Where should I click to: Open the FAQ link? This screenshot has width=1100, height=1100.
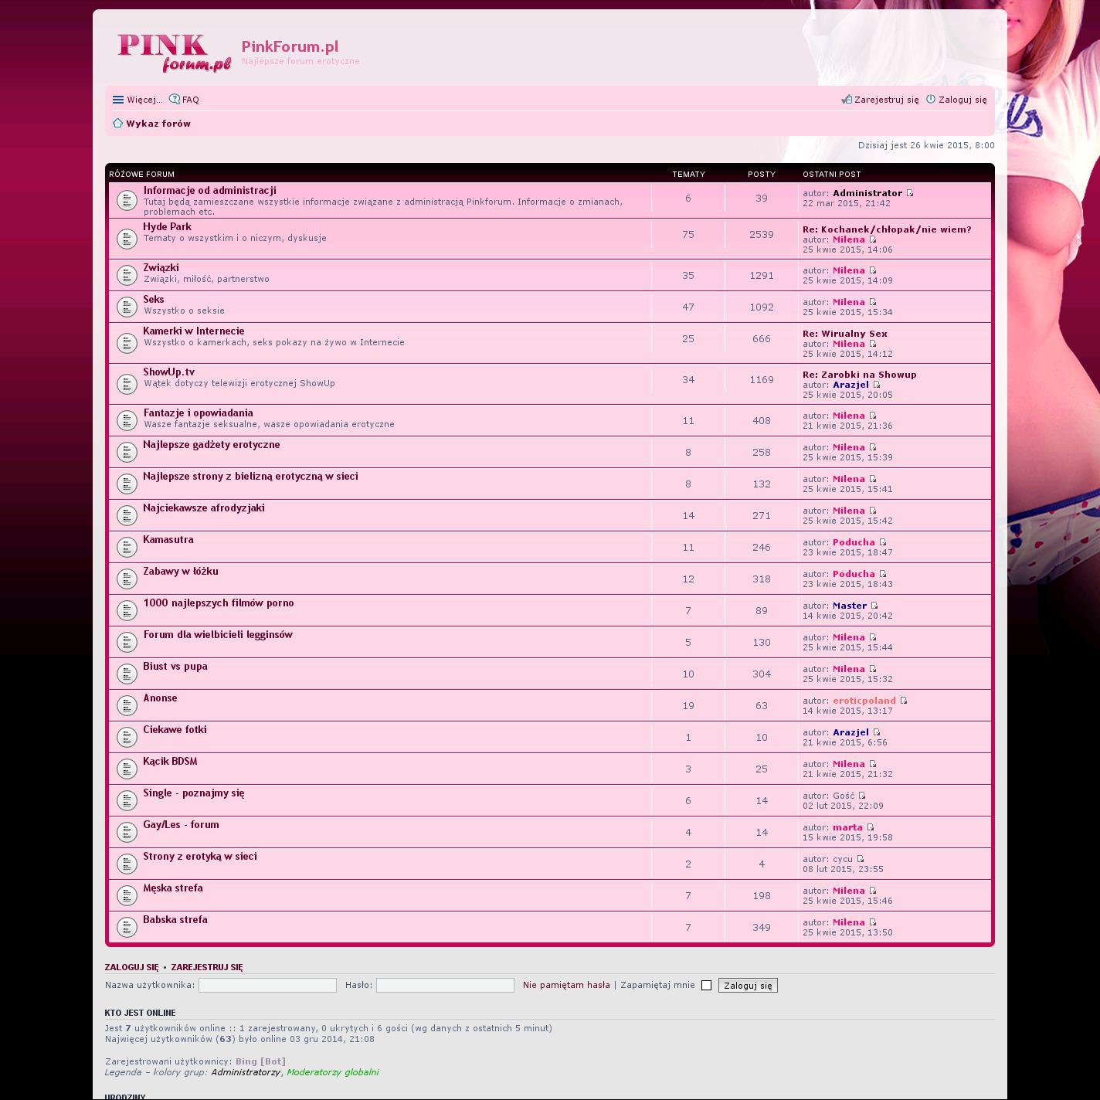point(185,100)
